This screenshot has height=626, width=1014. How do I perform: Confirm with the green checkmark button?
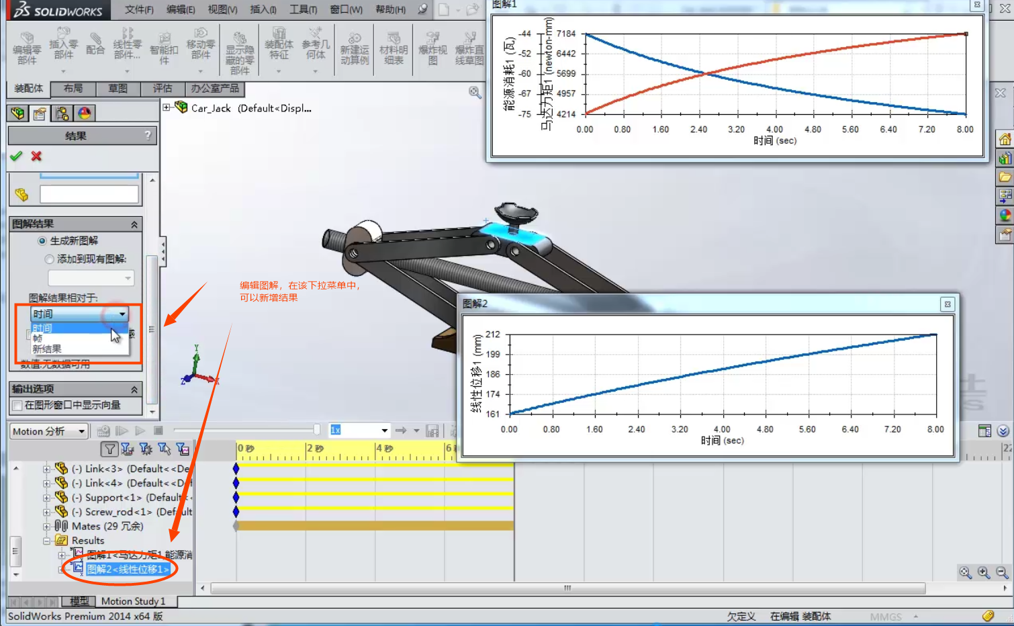pyautogui.click(x=16, y=156)
